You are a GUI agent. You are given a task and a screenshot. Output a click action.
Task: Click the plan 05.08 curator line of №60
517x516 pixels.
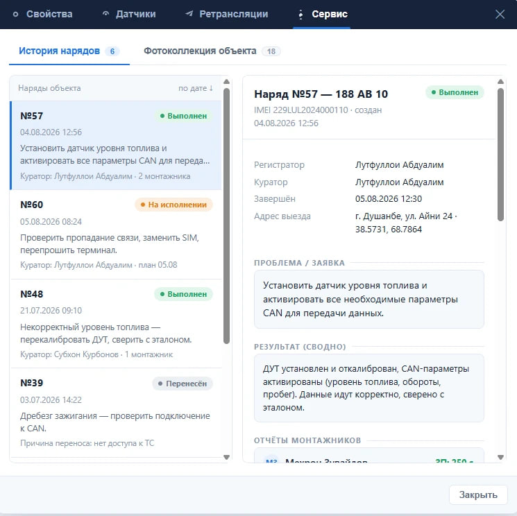tap(99, 265)
